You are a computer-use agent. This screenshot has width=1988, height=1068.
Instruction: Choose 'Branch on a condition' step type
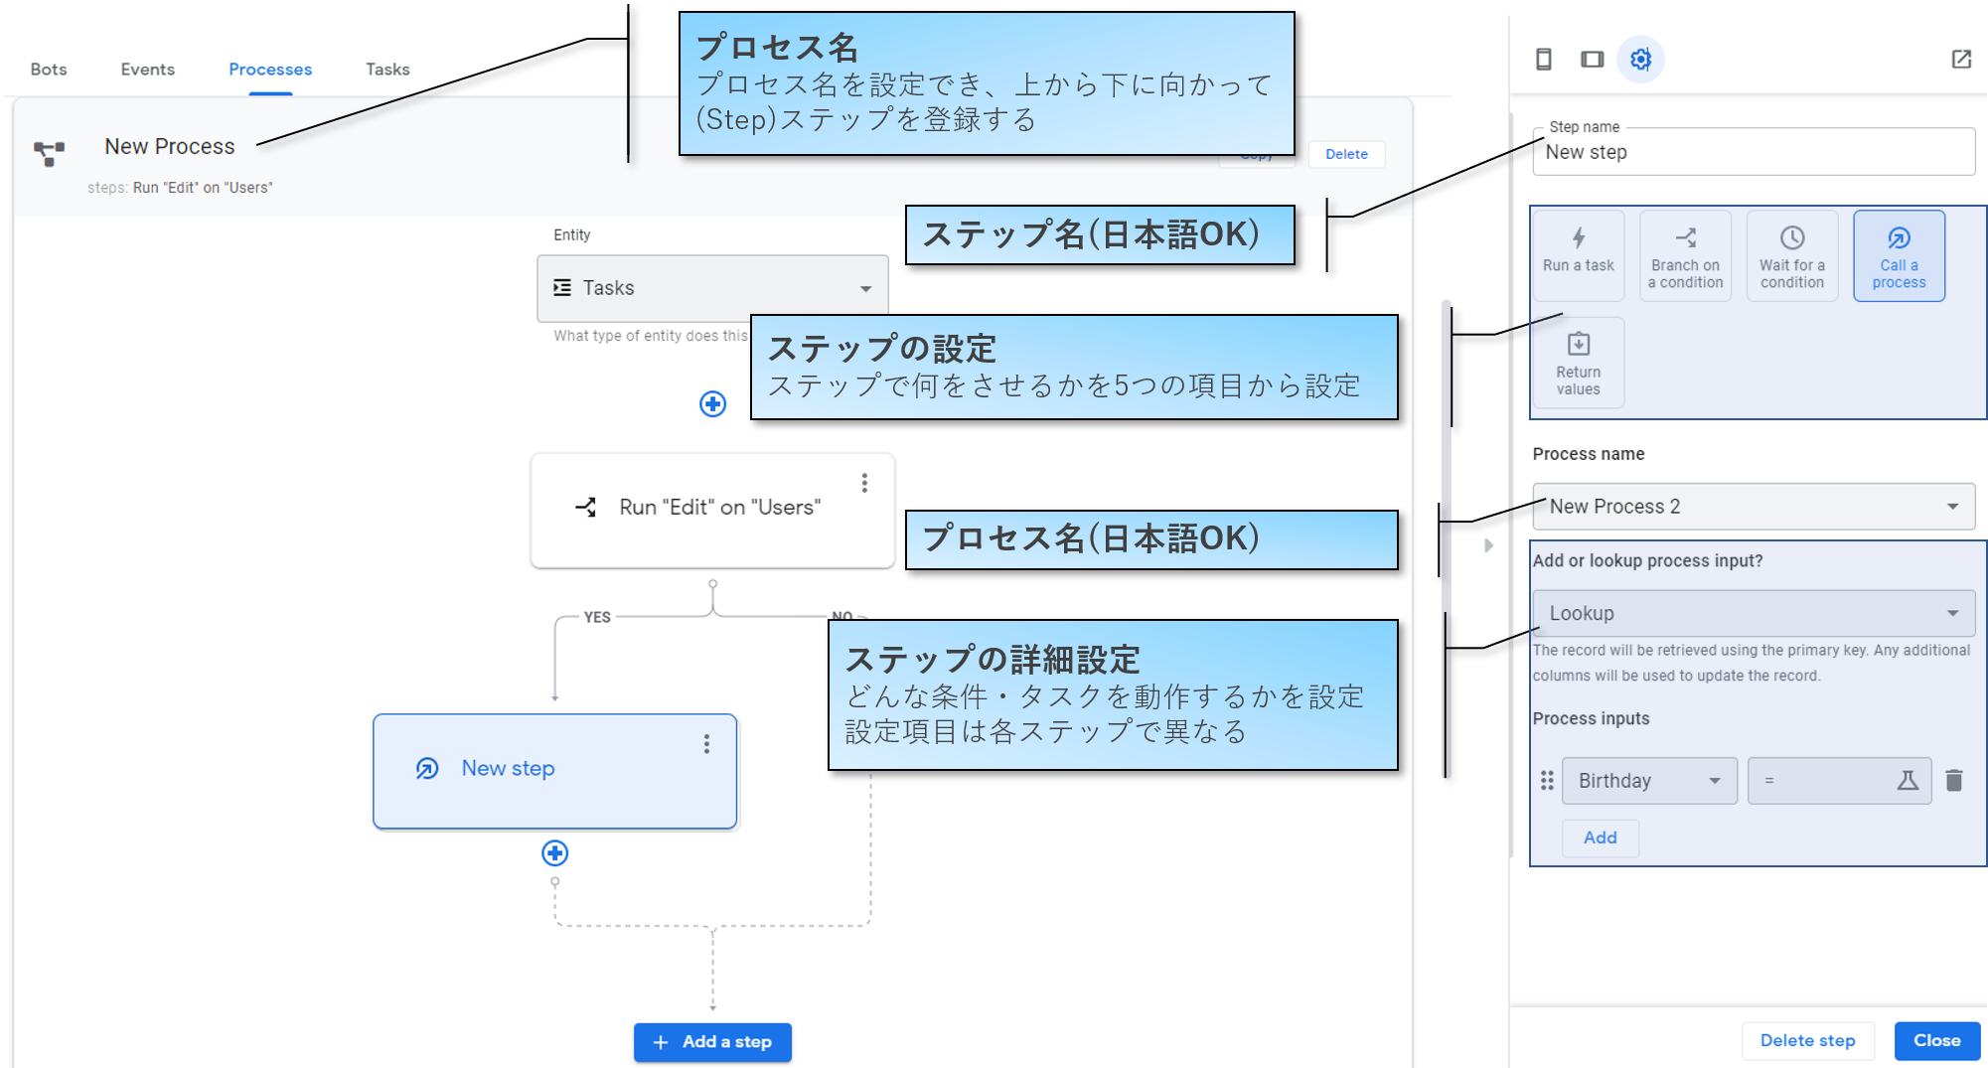pyautogui.click(x=1685, y=255)
